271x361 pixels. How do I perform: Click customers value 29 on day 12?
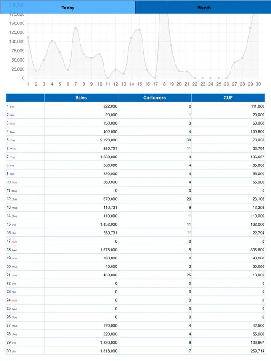pyautogui.click(x=189, y=199)
